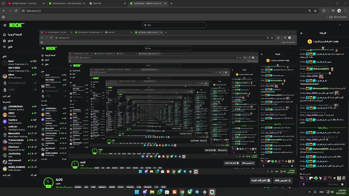Open the Chrome extensions puzzle icon
The height and width of the screenshot is (196, 349).
324,11
